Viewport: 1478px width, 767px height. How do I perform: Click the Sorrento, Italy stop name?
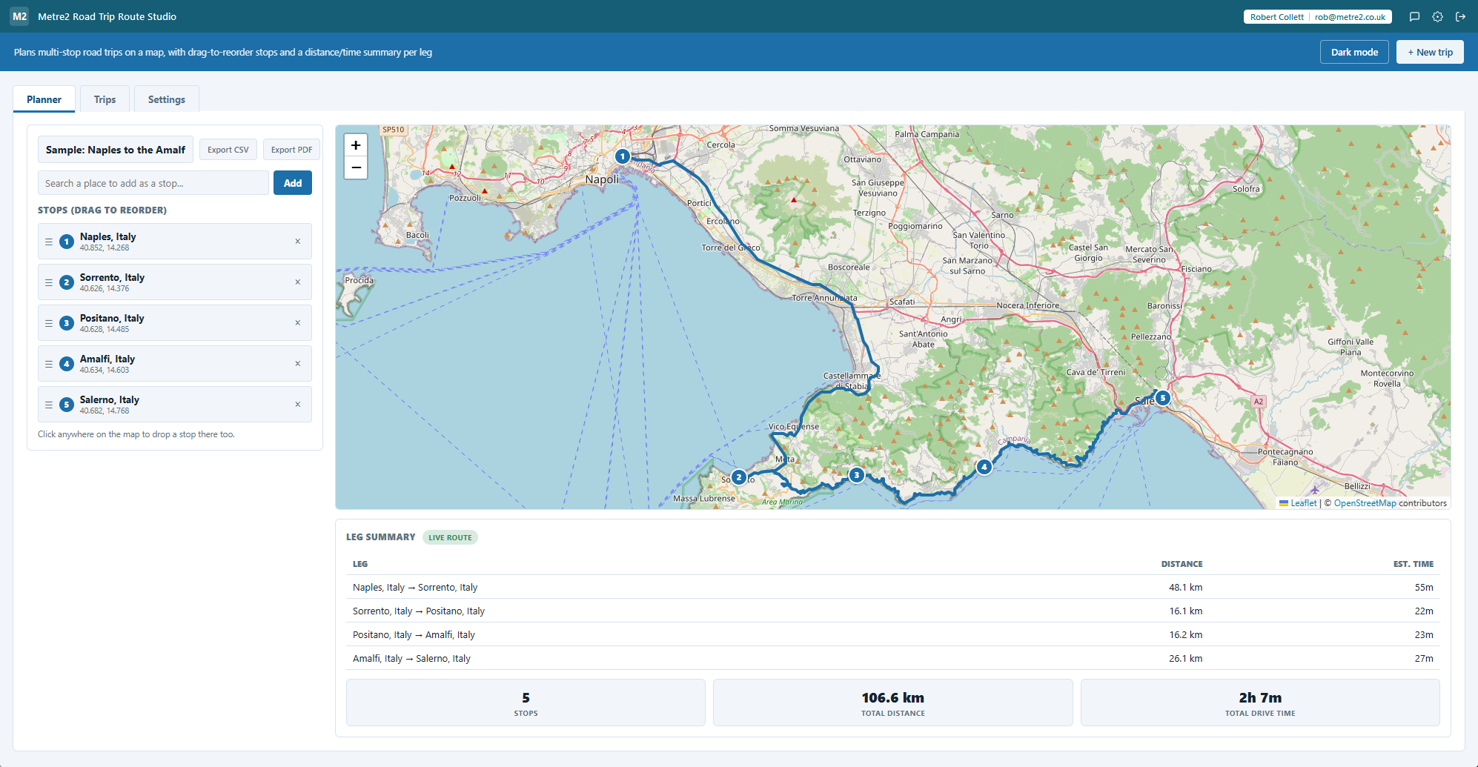point(112,277)
